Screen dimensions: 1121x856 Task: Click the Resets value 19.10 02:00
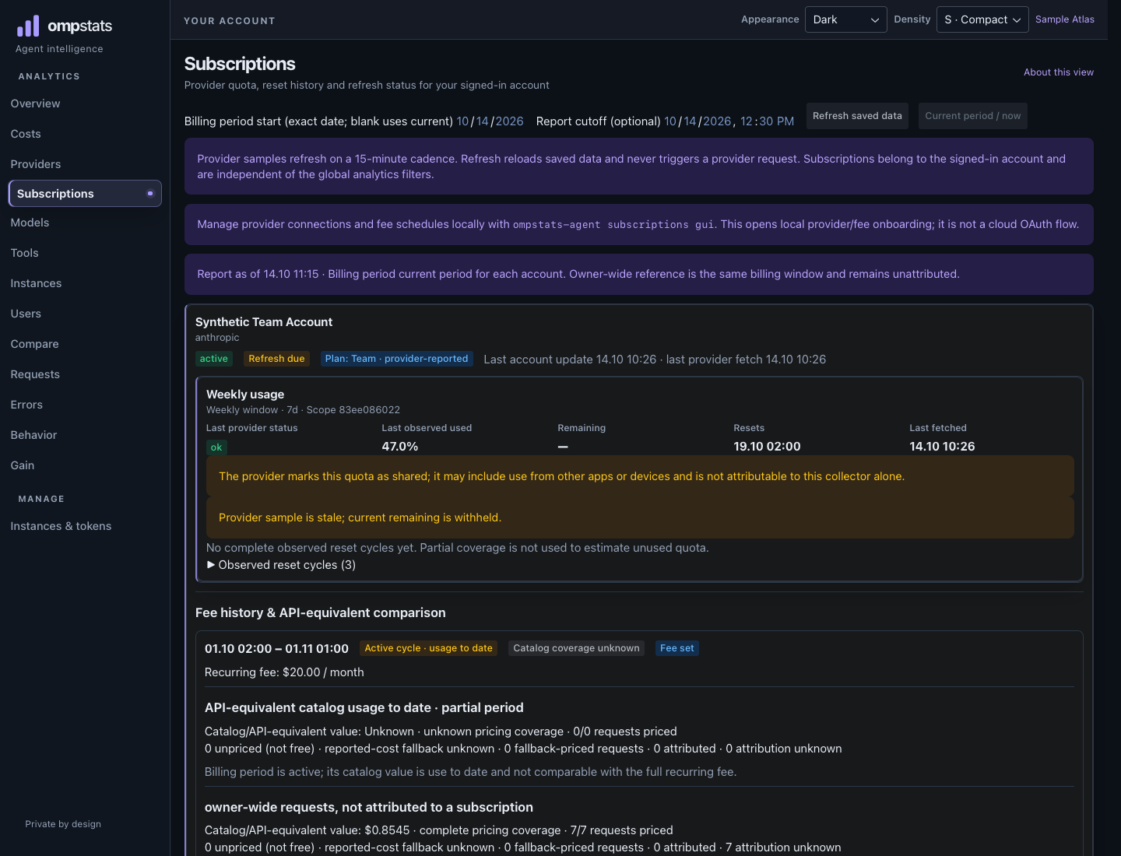767,447
